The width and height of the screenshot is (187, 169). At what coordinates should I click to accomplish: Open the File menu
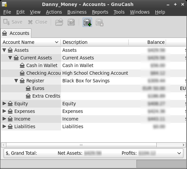[x=7, y=12]
